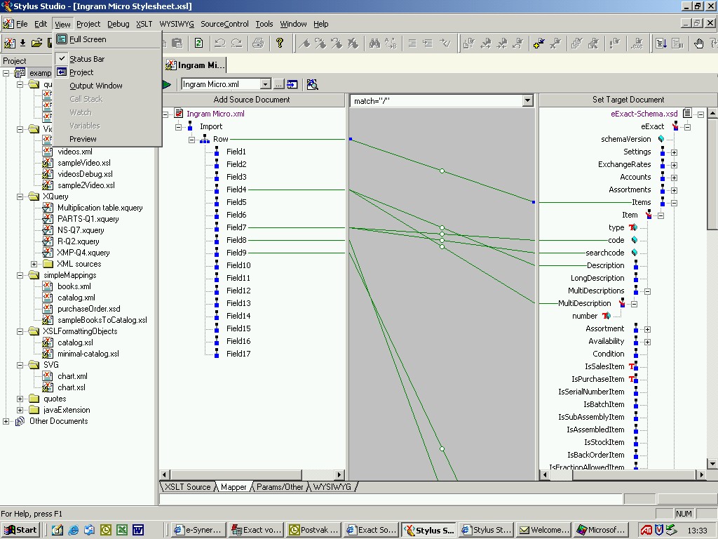Open the match="/" template dropdown

click(x=527, y=101)
